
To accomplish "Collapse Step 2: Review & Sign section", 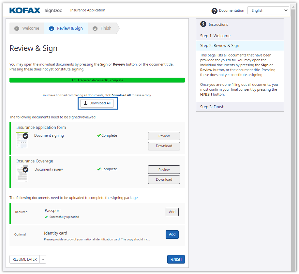I will (x=240, y=46).
